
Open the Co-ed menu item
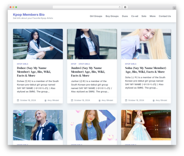pyautogui.click(x=135, y=16)
